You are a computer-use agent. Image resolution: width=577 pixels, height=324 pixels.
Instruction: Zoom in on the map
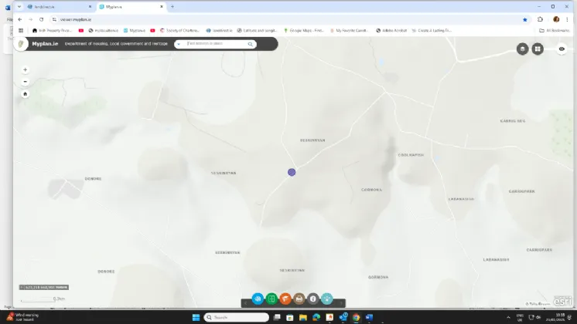[26, 69]
